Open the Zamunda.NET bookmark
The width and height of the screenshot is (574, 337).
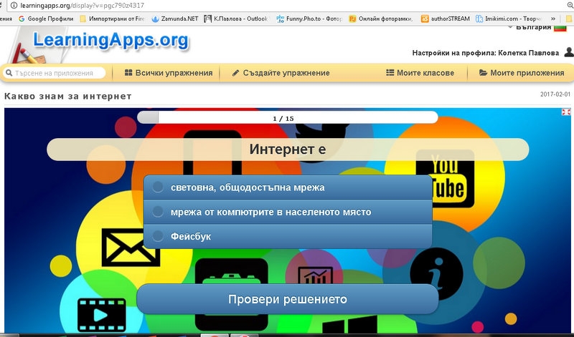tap(175, 19)
